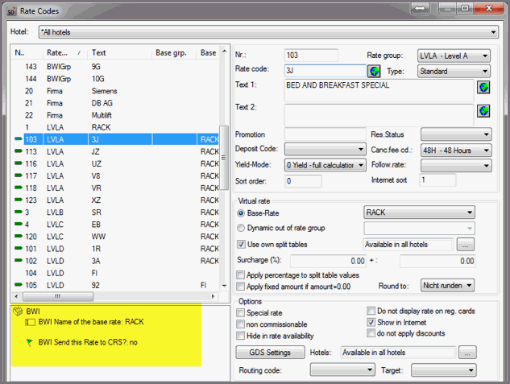Click ellipsis button next to Hotels field
This screenshot has width=510, height=384.
pos(466,353)
